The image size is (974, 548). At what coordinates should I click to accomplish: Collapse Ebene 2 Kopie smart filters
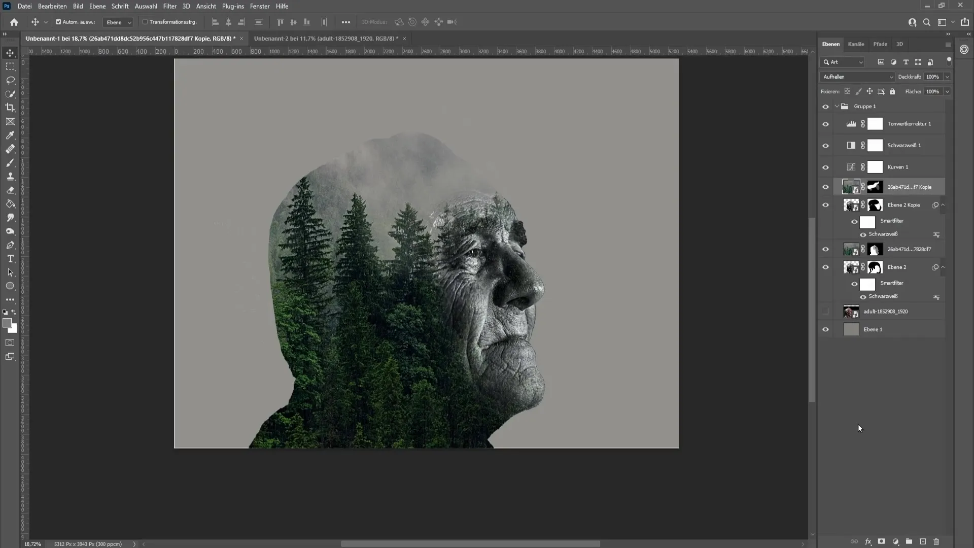point(943,205)
